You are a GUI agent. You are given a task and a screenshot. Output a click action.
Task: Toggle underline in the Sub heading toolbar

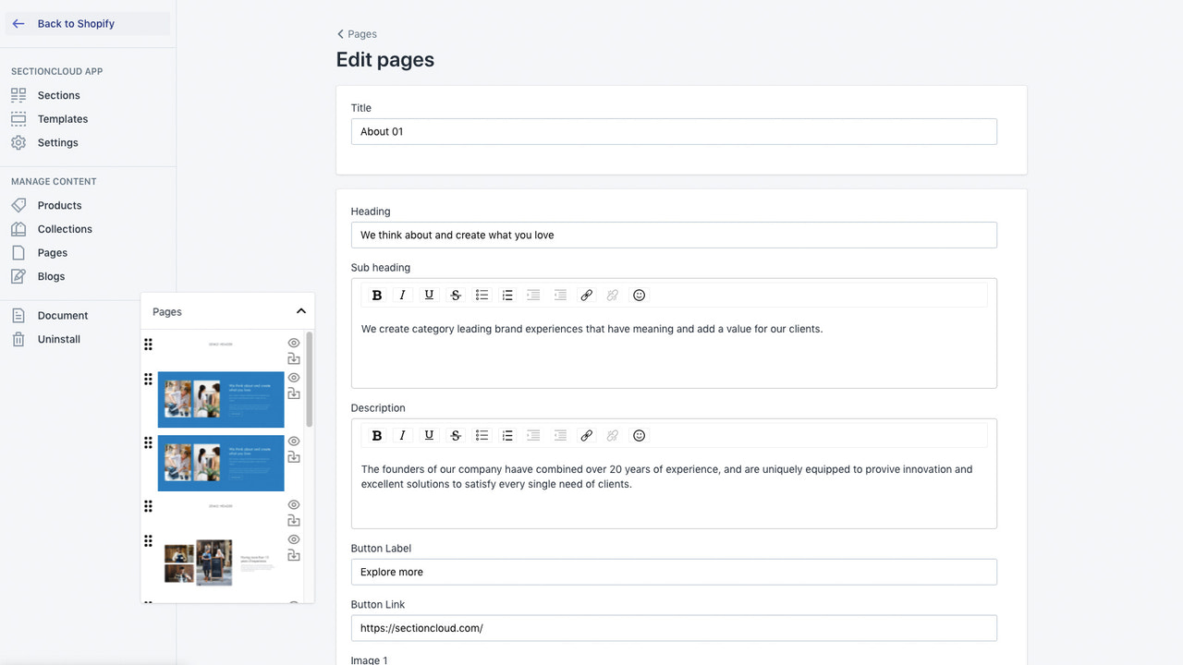[429, 295]
